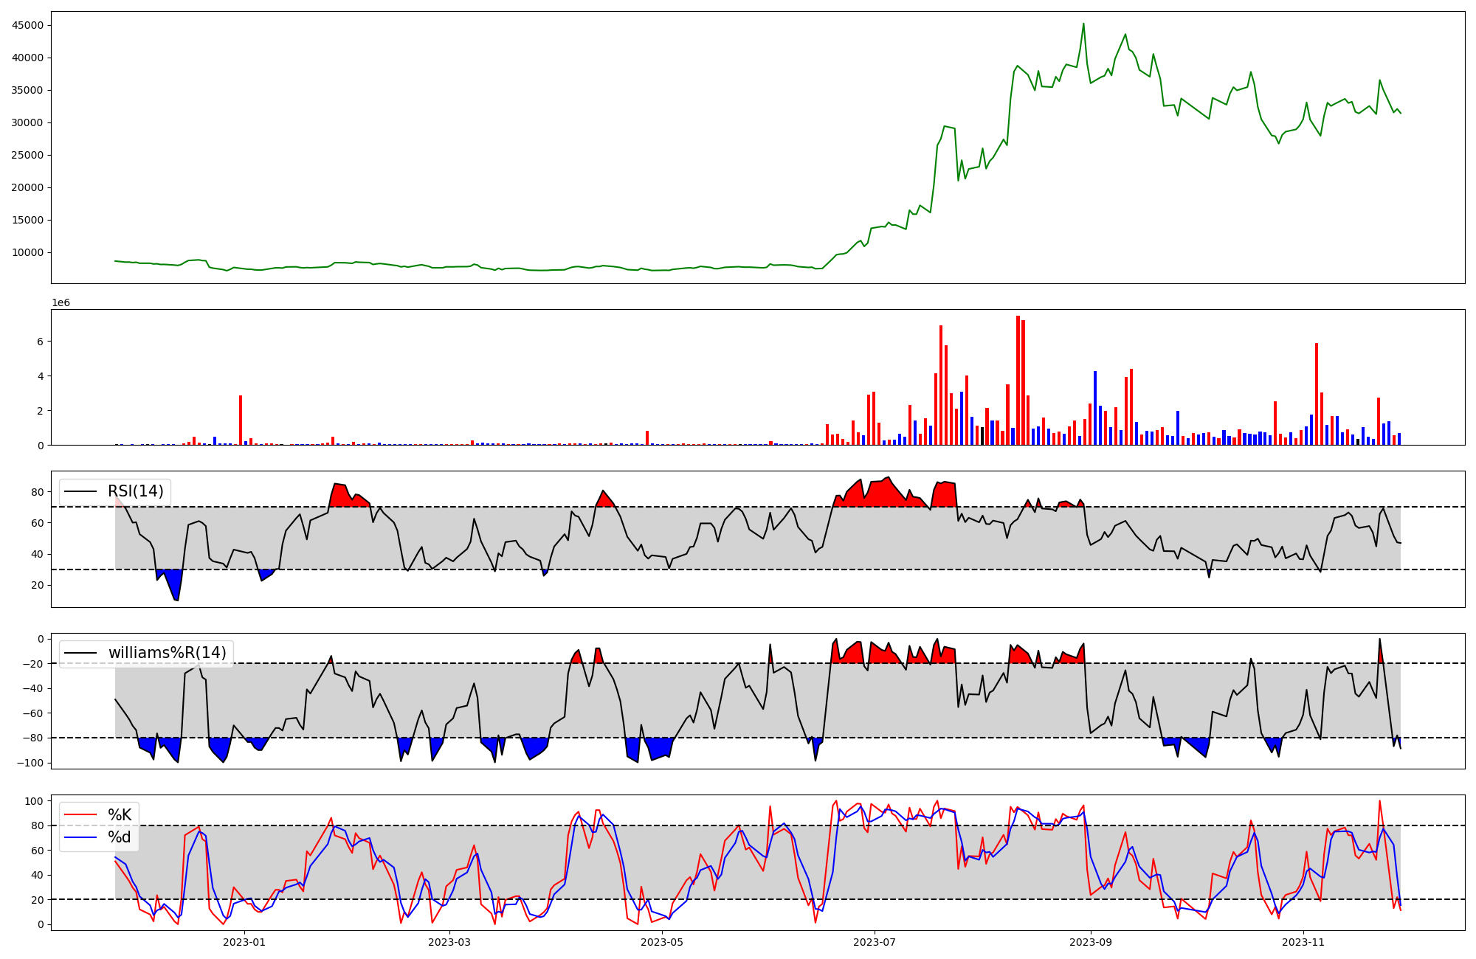Click the 2023-01 x-axis date label

coord(244,942)
